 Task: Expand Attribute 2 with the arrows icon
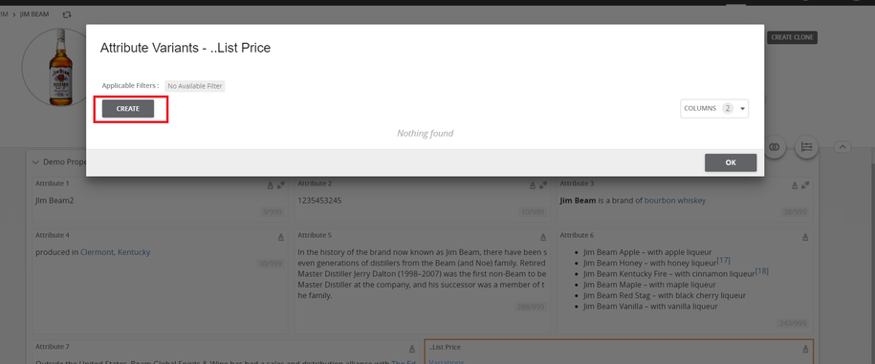(542, 185)
